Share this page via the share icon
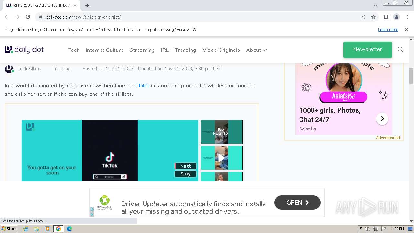 (363, 17)
